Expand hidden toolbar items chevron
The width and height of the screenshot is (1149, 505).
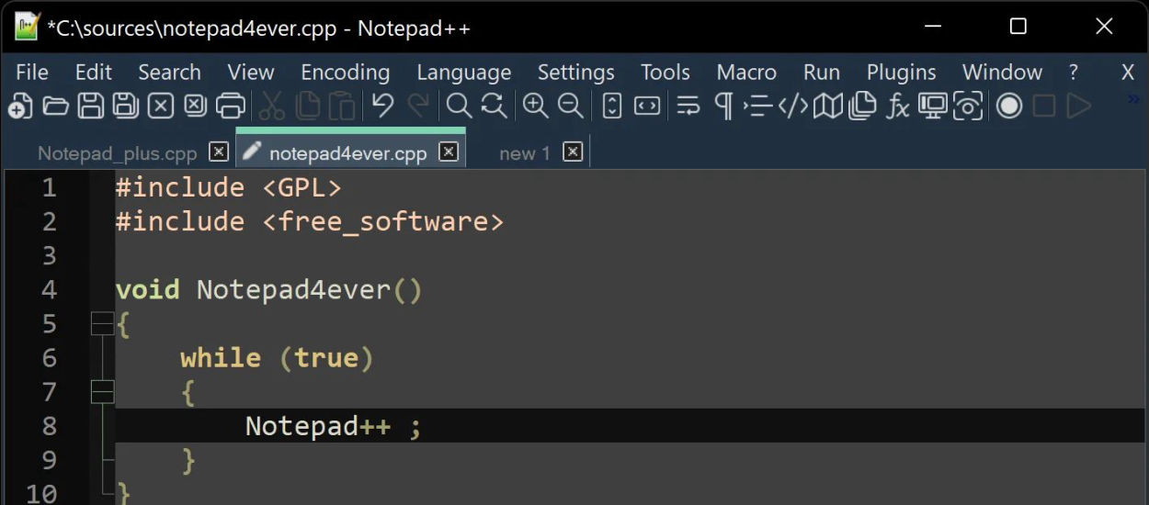tap(1132, 99)
